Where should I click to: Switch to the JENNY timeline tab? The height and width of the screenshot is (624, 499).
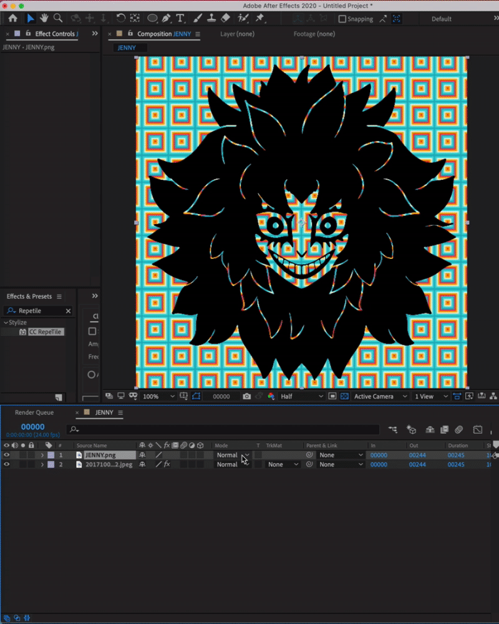click(x=104, y=412)
